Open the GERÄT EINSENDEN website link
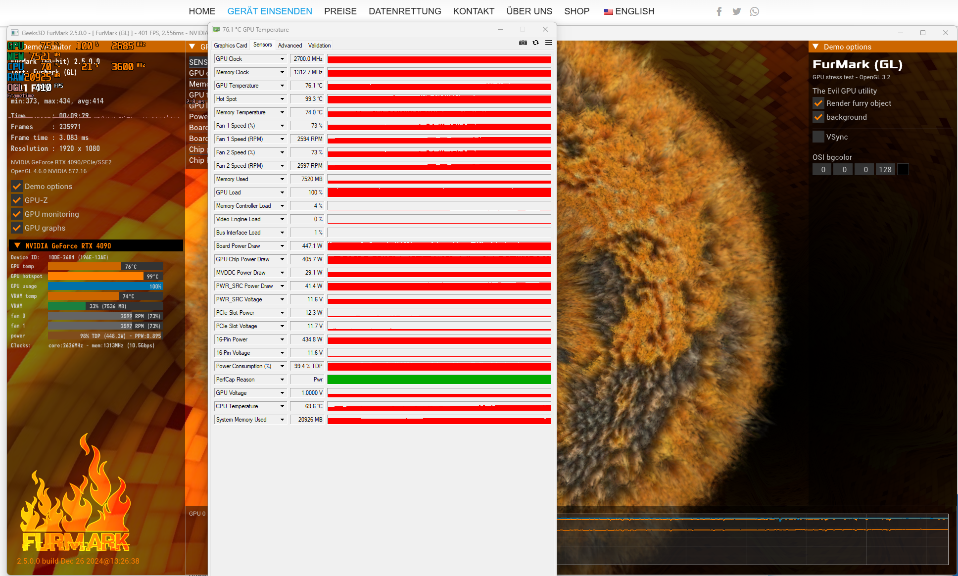The image size is (958, 576). (x=270, y=11)
